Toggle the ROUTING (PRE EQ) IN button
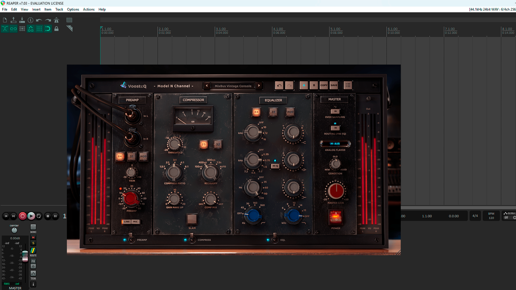Screen dimensions: 516x290 pos(335,128)
